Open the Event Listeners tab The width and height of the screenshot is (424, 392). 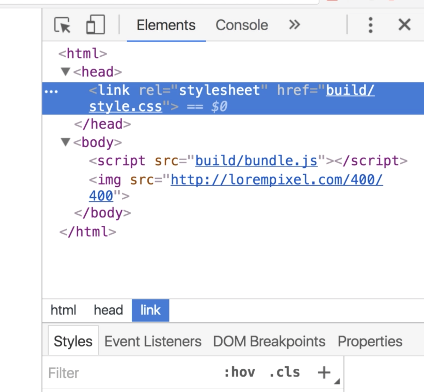click(153, 341)
